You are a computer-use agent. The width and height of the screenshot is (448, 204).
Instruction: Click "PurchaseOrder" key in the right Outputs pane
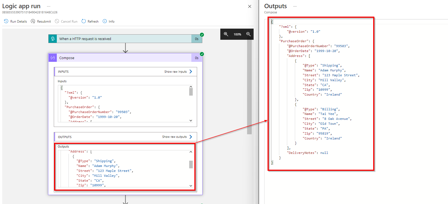[x=295, y=41]
